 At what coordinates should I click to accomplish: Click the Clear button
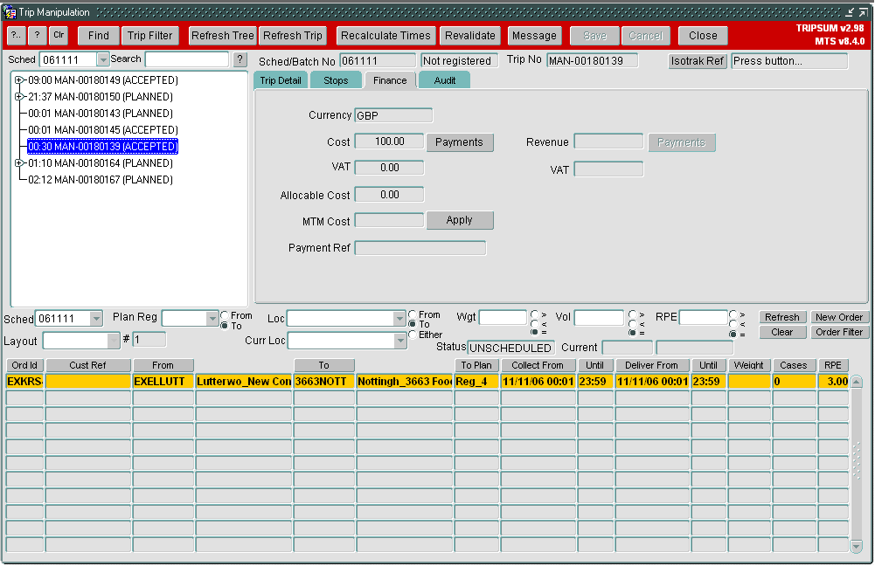tap(781, 333)
